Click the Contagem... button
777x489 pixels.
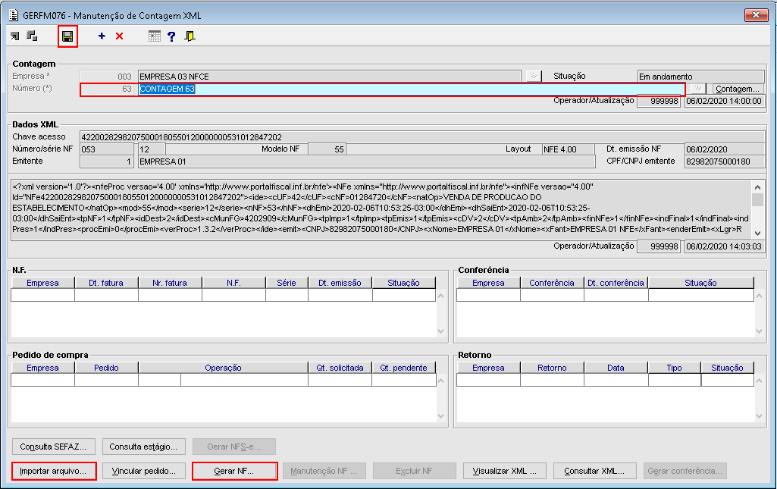pos(738,89)
